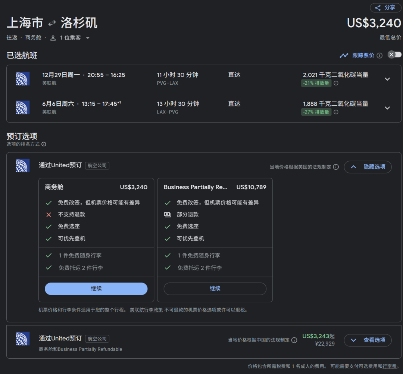Click the 分享 share button
The height and width of the screenshot is (374, 403).
385,8
